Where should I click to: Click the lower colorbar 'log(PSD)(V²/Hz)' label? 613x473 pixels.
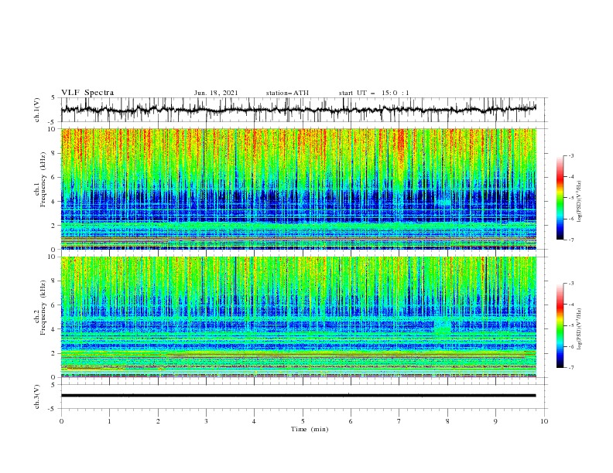(579, 329)
